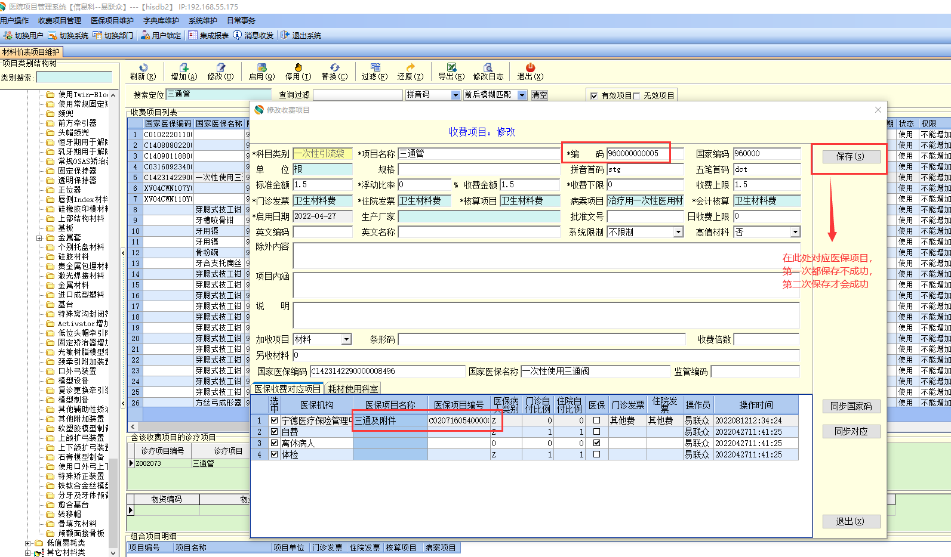Click the 修改 edit toolbar icon
Viewport: 951px width, 557px height.
[220, 67]
